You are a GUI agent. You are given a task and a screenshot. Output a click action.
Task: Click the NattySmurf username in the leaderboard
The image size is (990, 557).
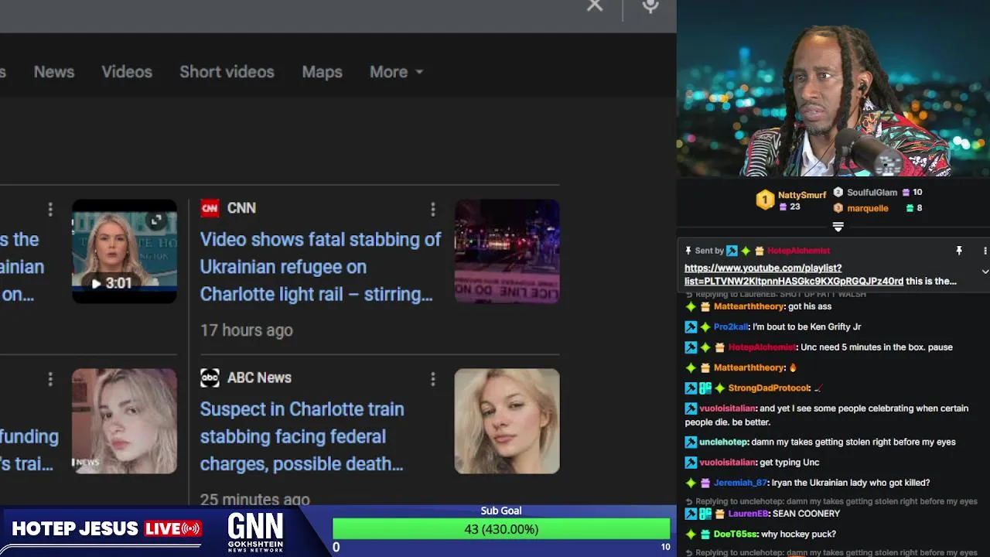pyautogui.click(x=802, y=196)
